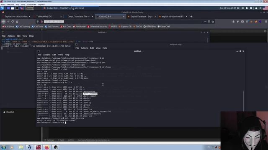Open GTFOBins bookmark
Viewport: 268px width, 150px height.
pyautogui.click(x=149, y=27)
